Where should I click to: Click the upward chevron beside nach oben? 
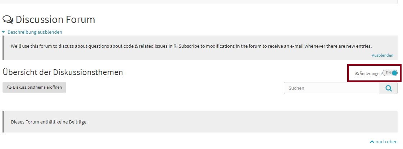pos(372,142)
